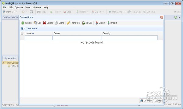Click the Server filter input field
The image size is (183, 109).
click(x=77, y=38)
